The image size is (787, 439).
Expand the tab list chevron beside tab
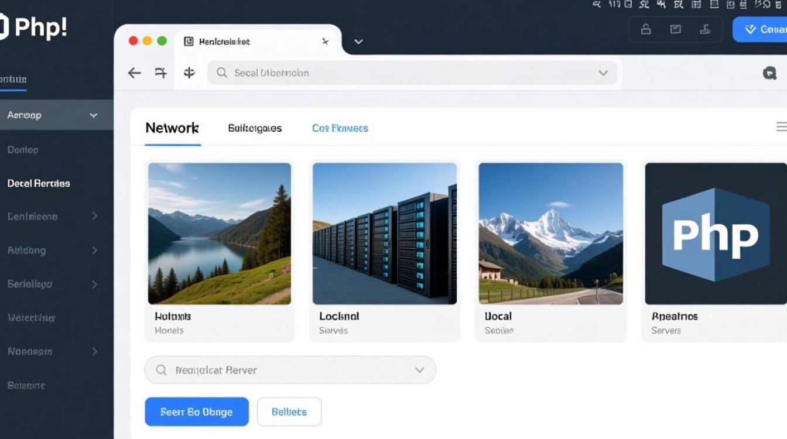coord(359,42)
